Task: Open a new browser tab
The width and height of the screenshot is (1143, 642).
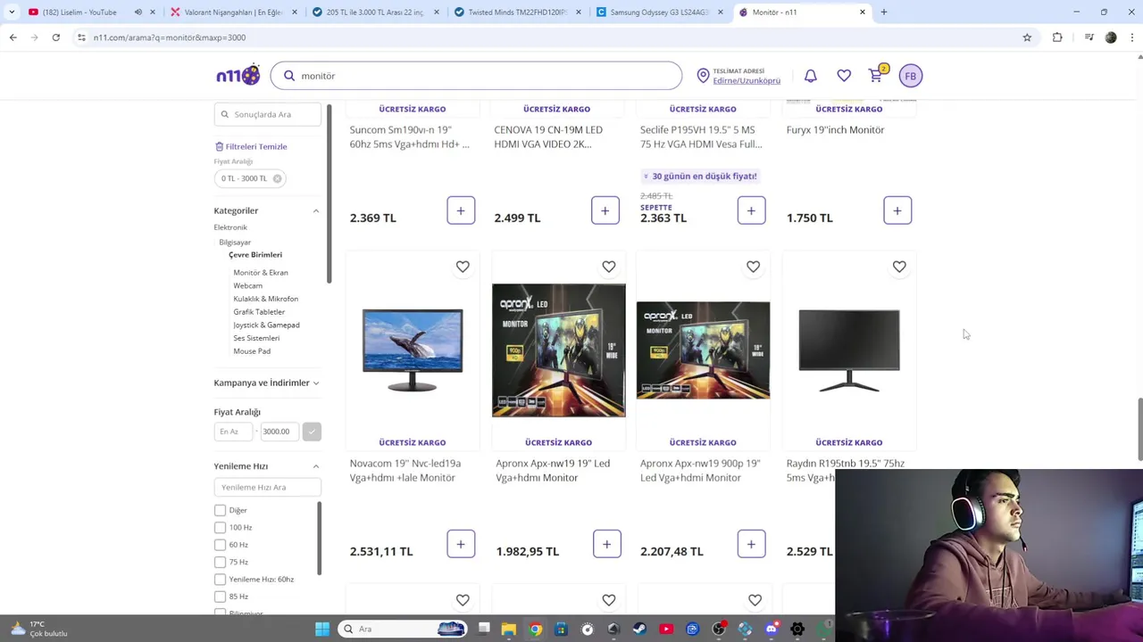Action: click(884, 12)
